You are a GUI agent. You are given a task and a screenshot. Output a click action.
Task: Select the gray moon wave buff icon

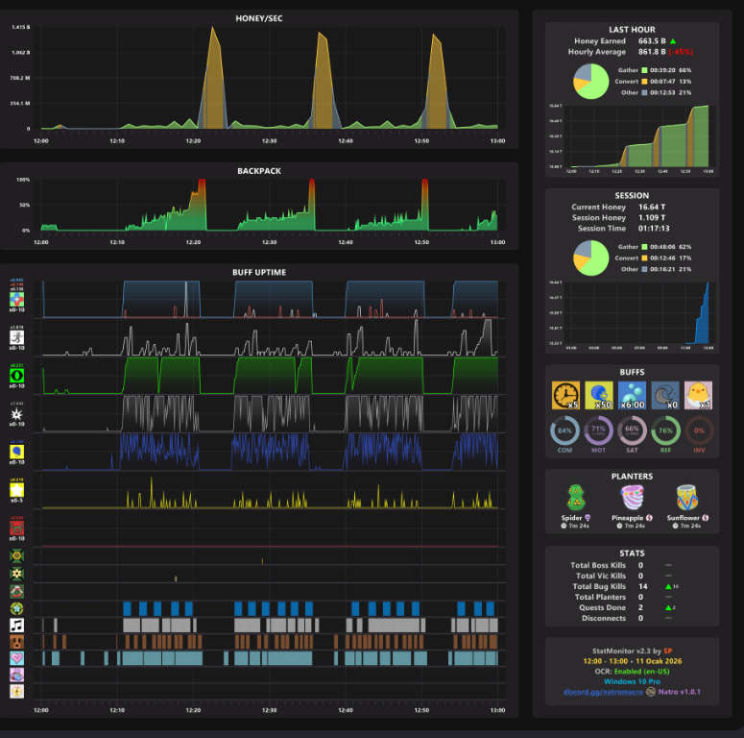pyautogui.click(x=665, y=395)
